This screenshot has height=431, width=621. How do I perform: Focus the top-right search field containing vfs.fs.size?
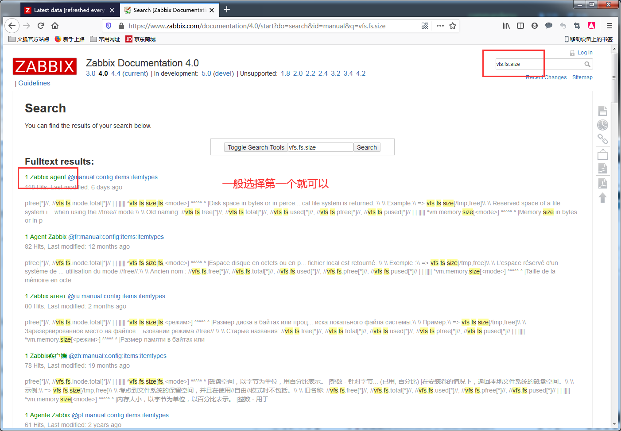[x=539, y=64]
